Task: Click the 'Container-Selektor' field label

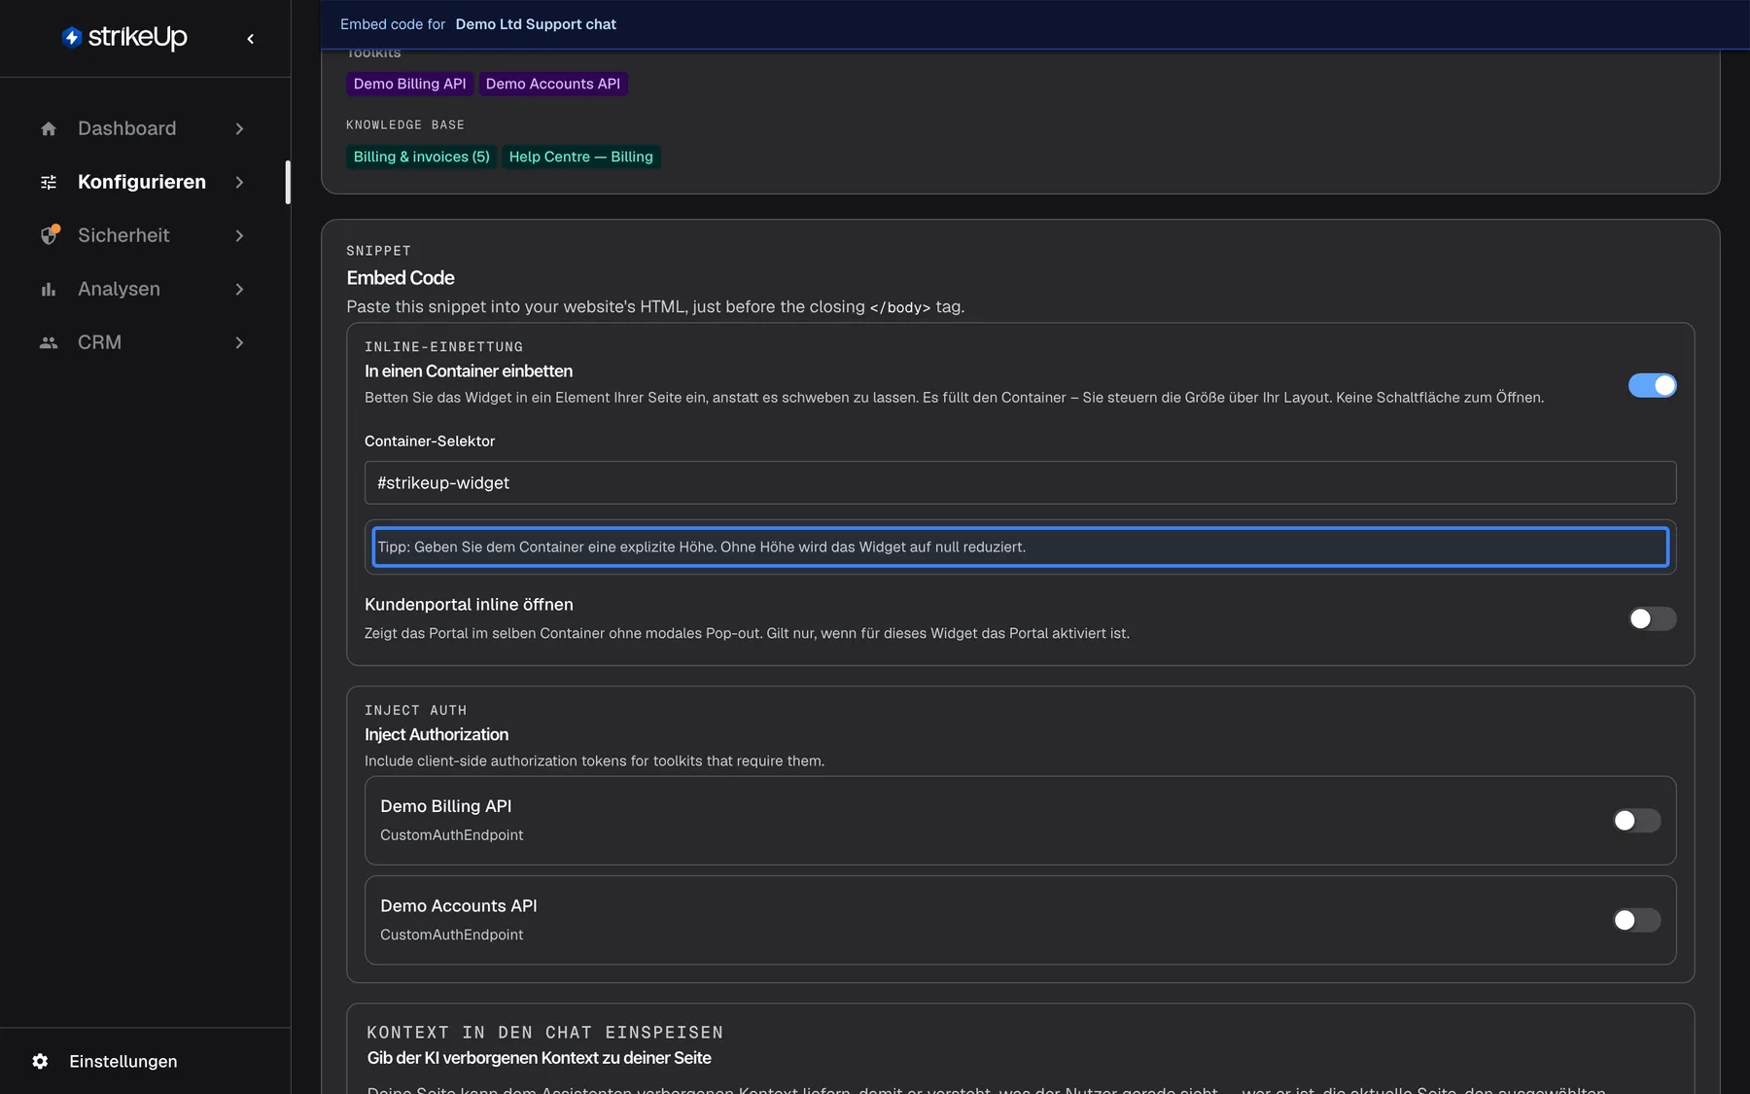Action: pyautogui.click(x=430, y=441)
